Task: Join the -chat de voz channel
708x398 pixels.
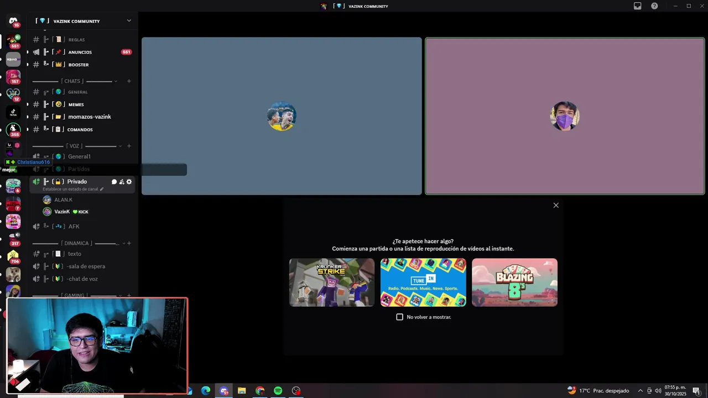Action: 82,279
